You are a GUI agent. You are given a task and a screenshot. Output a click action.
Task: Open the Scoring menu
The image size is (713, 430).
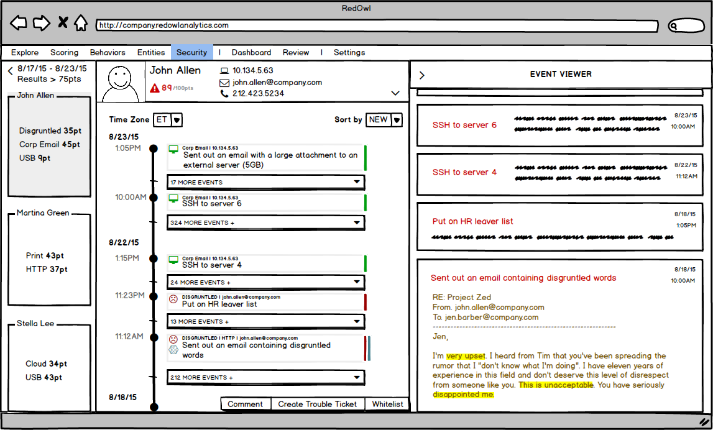[64, 52]
